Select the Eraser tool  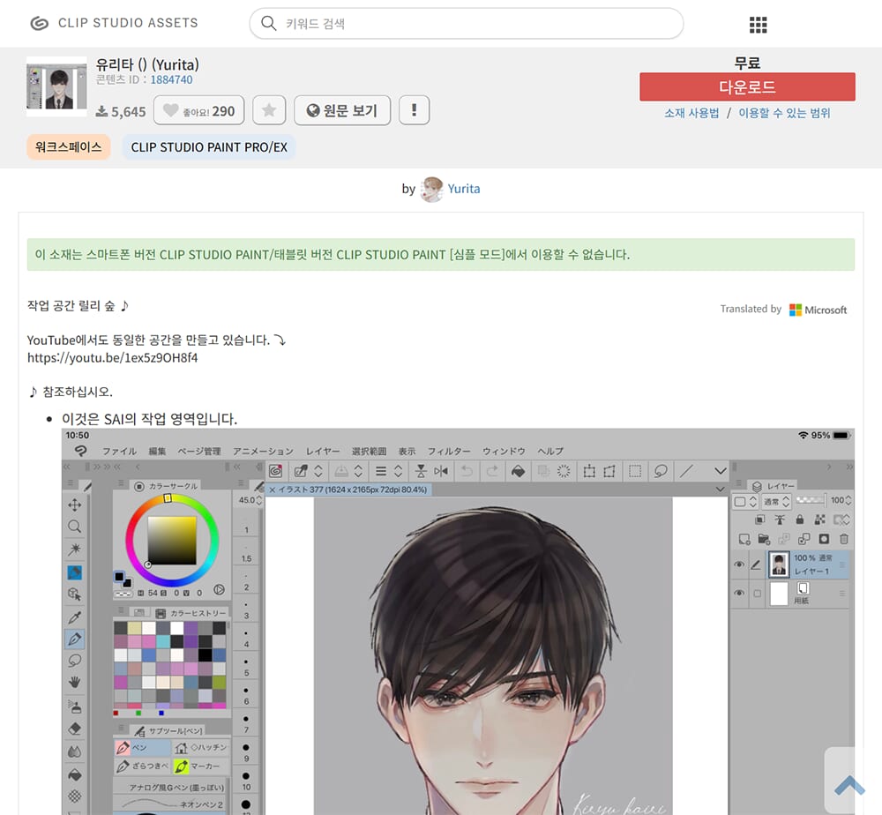click(74, 729)
